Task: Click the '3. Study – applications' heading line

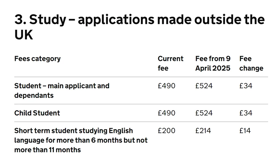Action: (139, 20)
